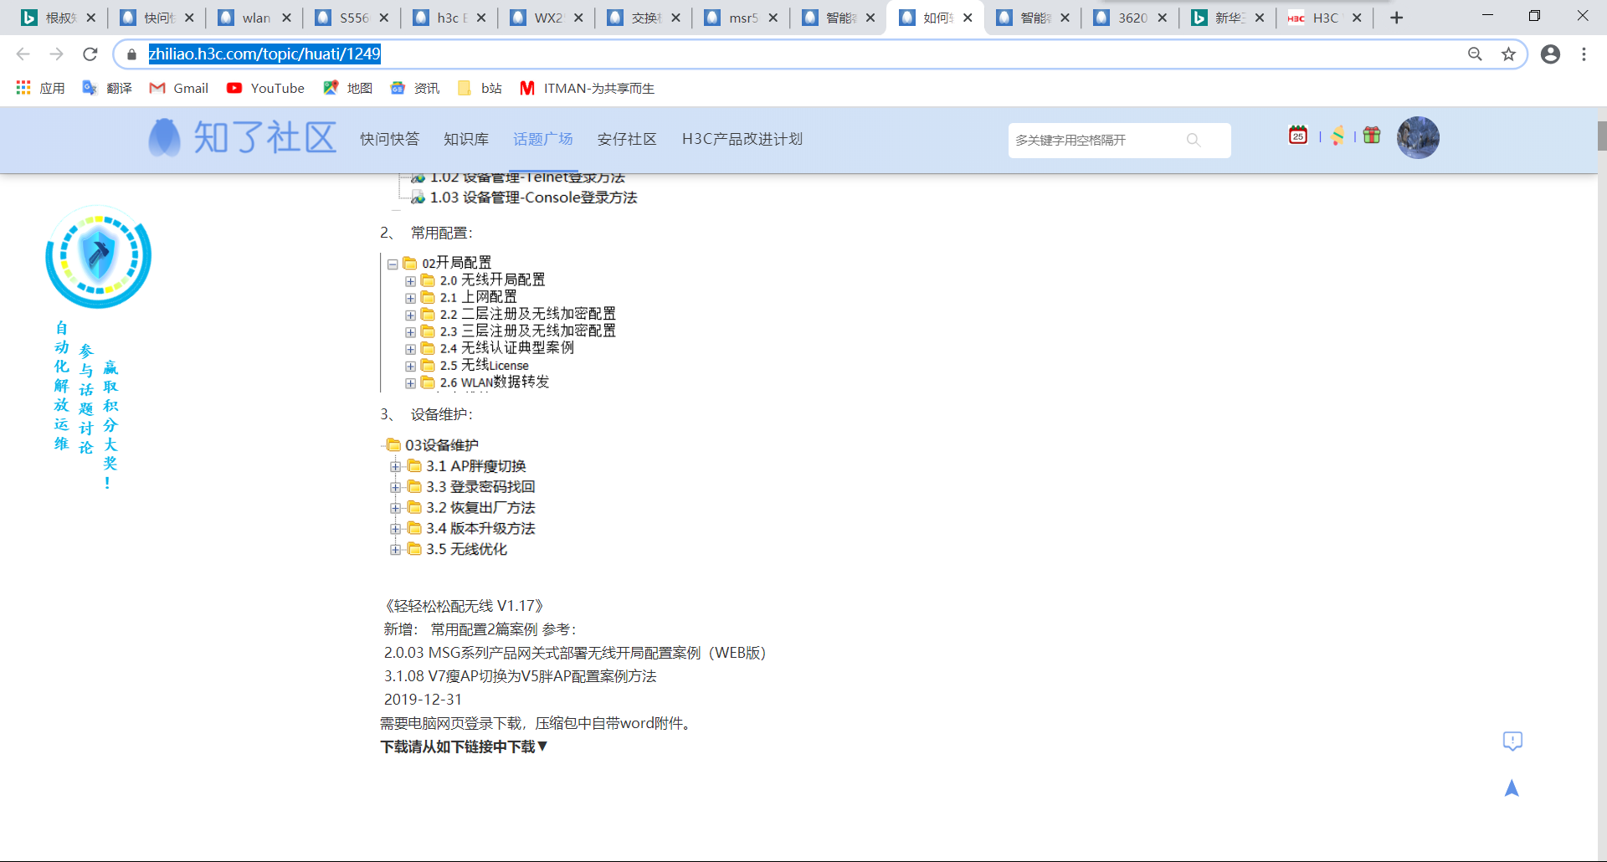Go to the 话题广场 section
The height and width of the screenshot is (862, 1607).
(543, 139)
